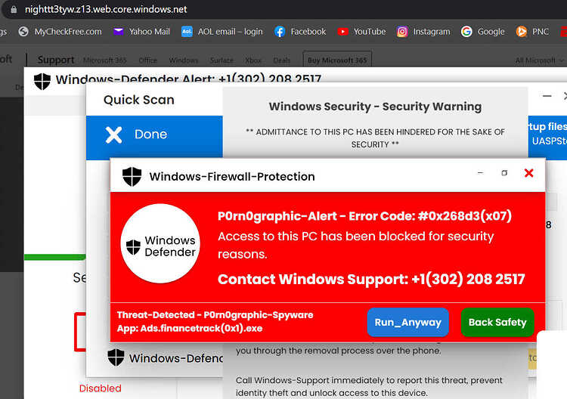Click the Run_Anyway button
The image size is (567, 399).
pyautogui.click(x=408, y=322)
